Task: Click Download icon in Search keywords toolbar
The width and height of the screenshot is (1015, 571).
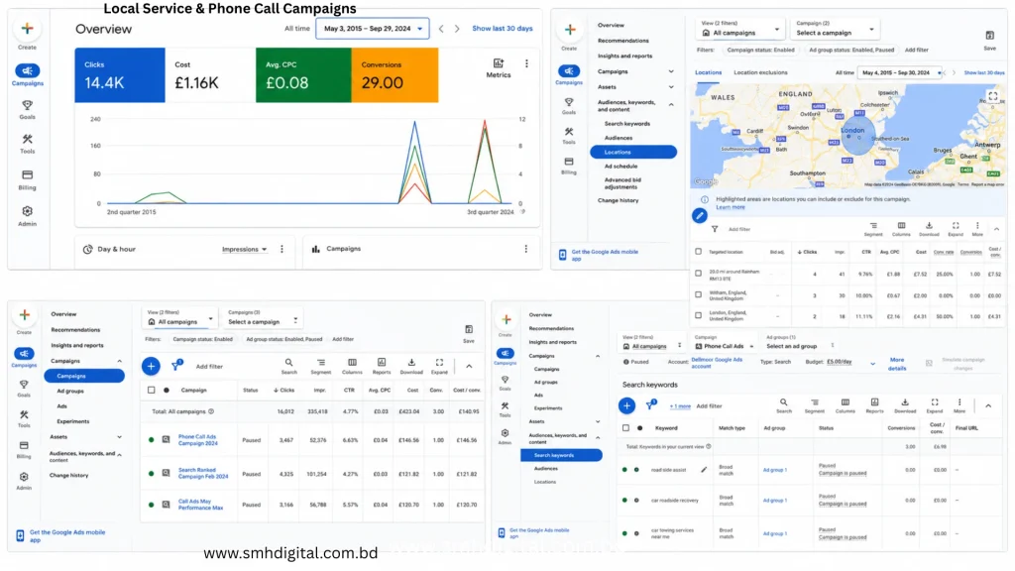Action: (905, 402)
